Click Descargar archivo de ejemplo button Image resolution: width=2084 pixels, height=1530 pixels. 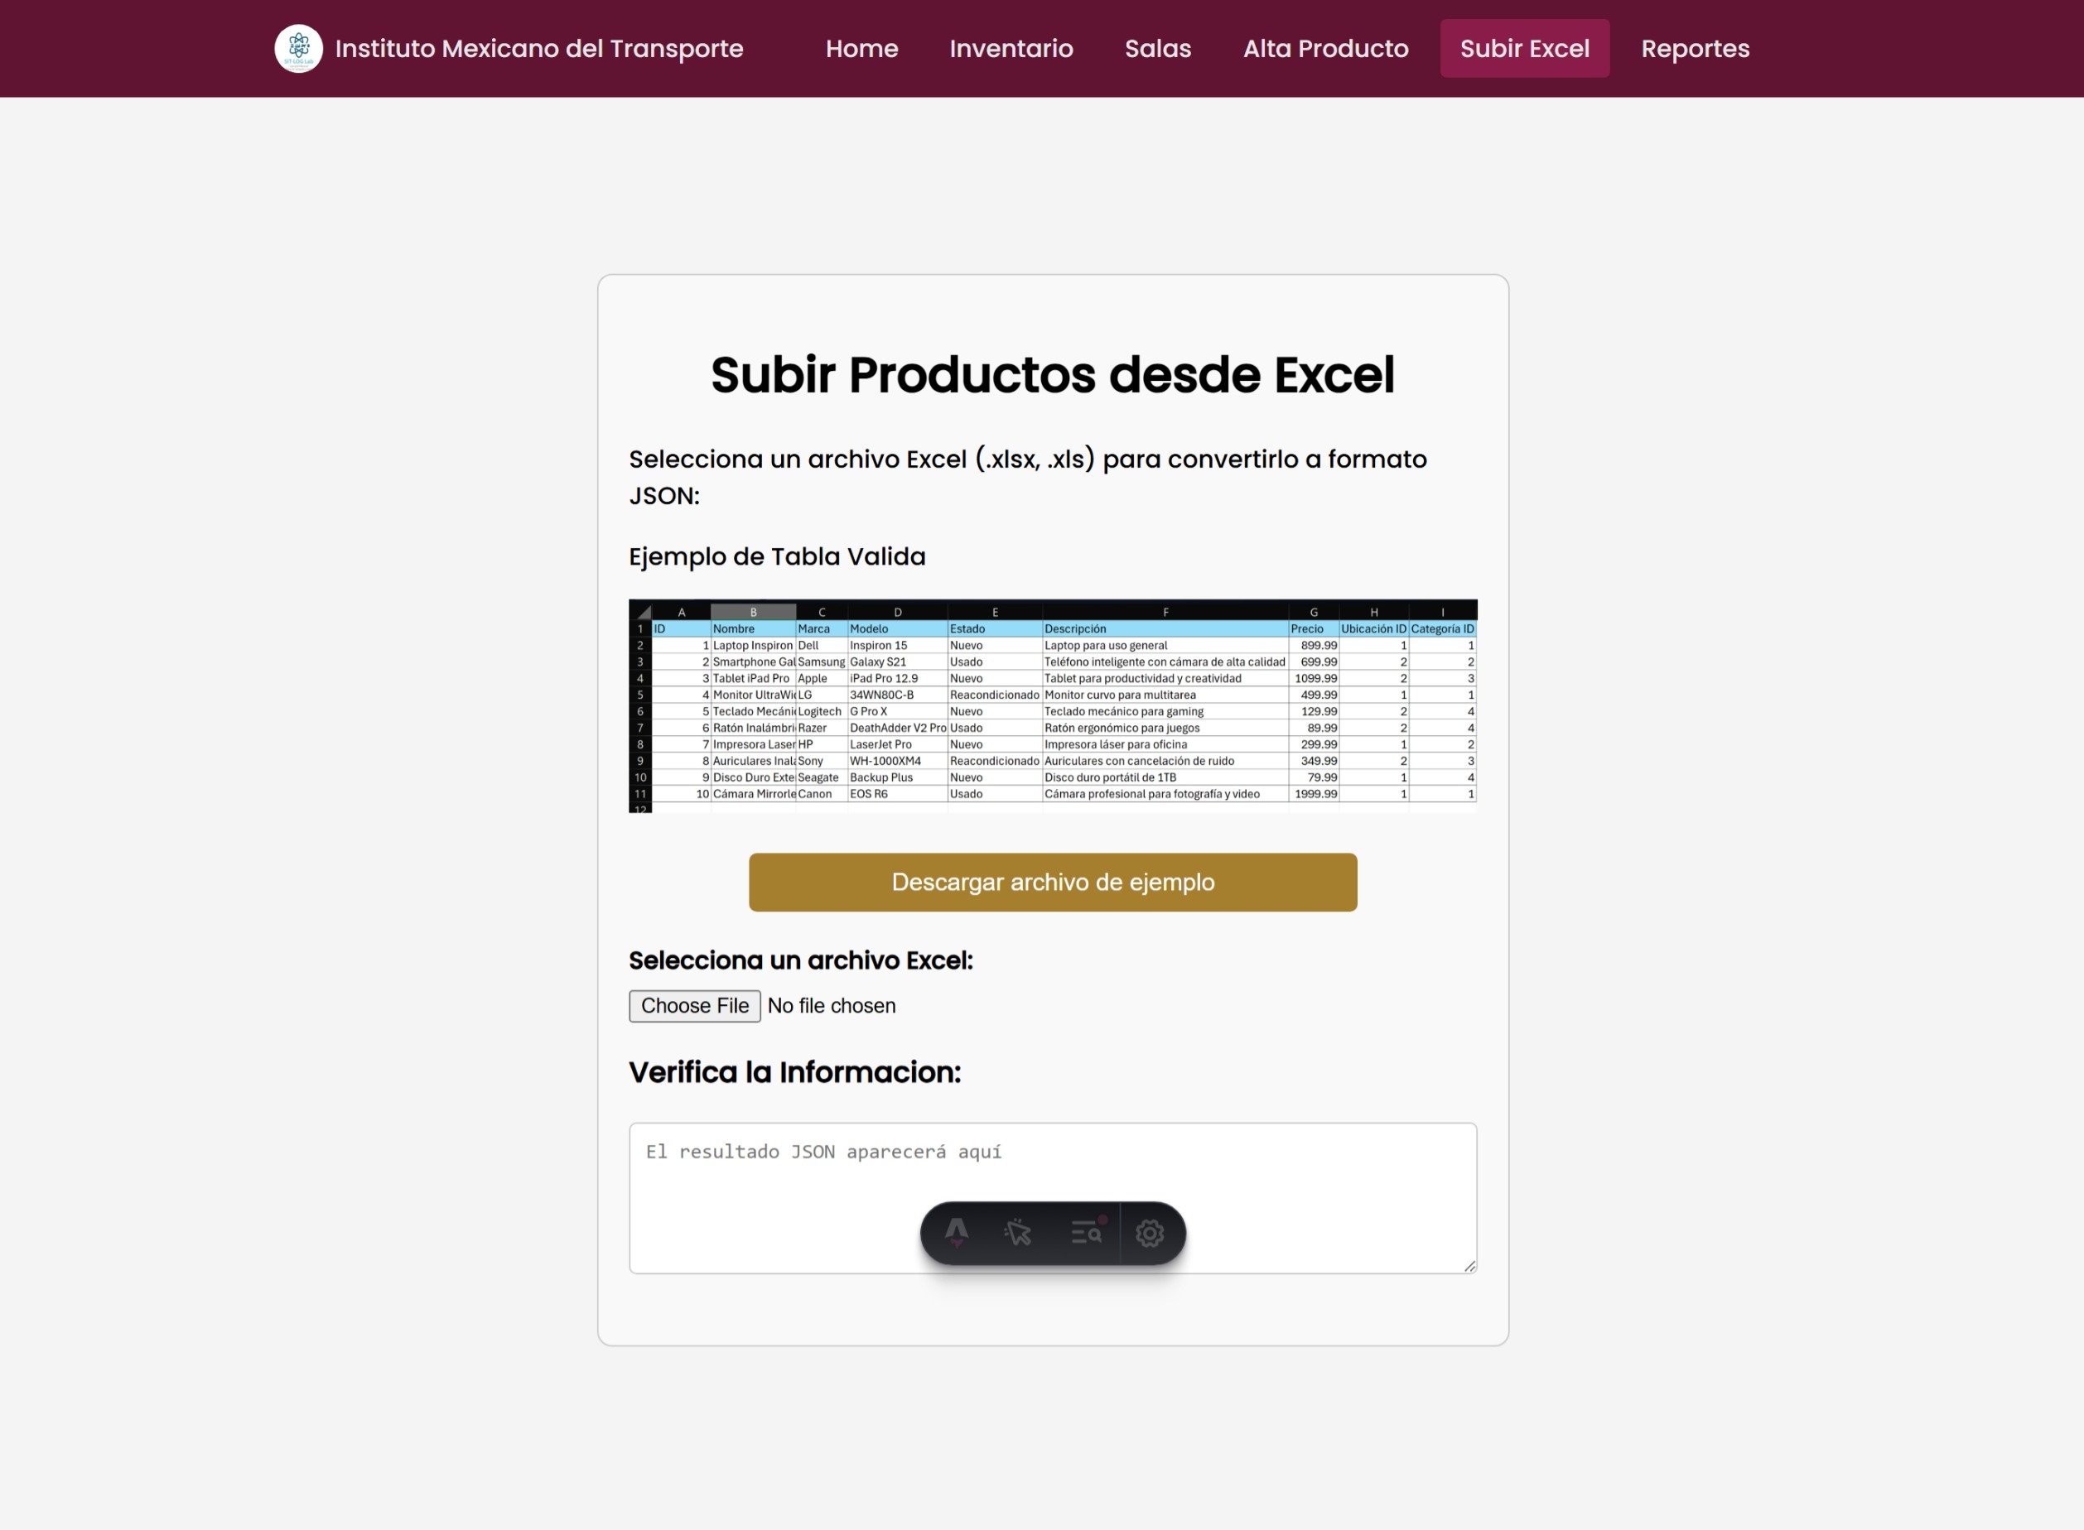pyautogui.click(x=1053, y=882)
